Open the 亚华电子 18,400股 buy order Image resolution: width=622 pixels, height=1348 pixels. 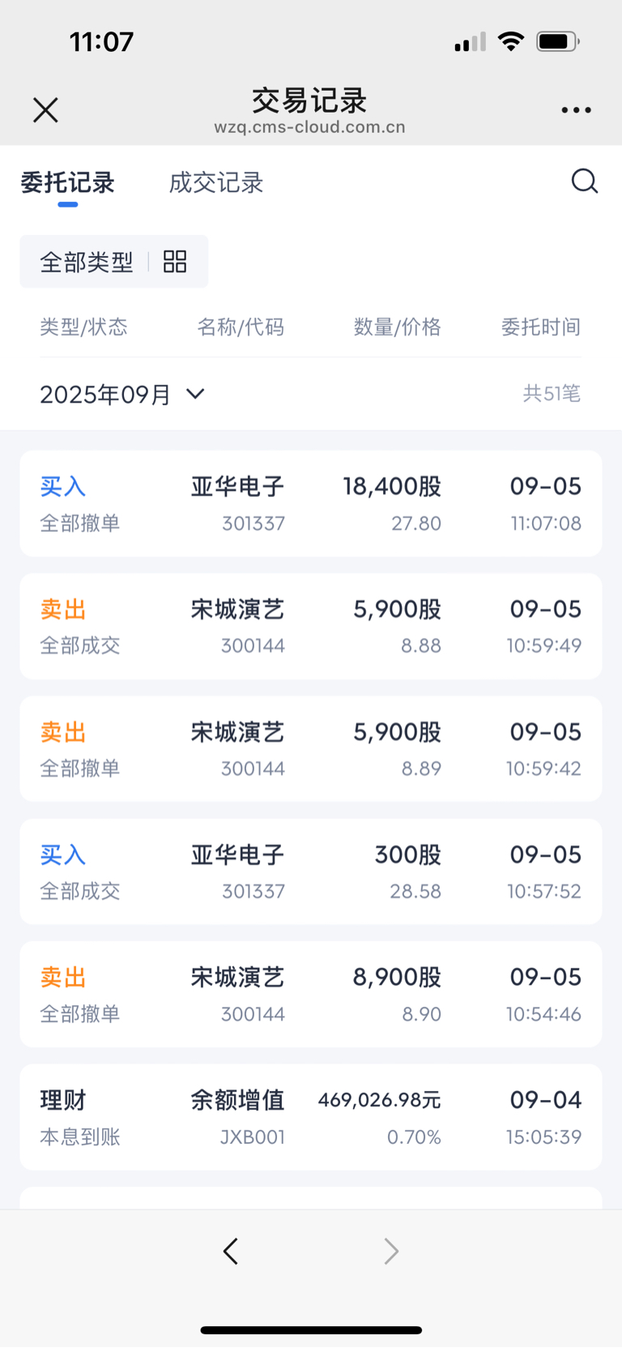coord(311,503)
